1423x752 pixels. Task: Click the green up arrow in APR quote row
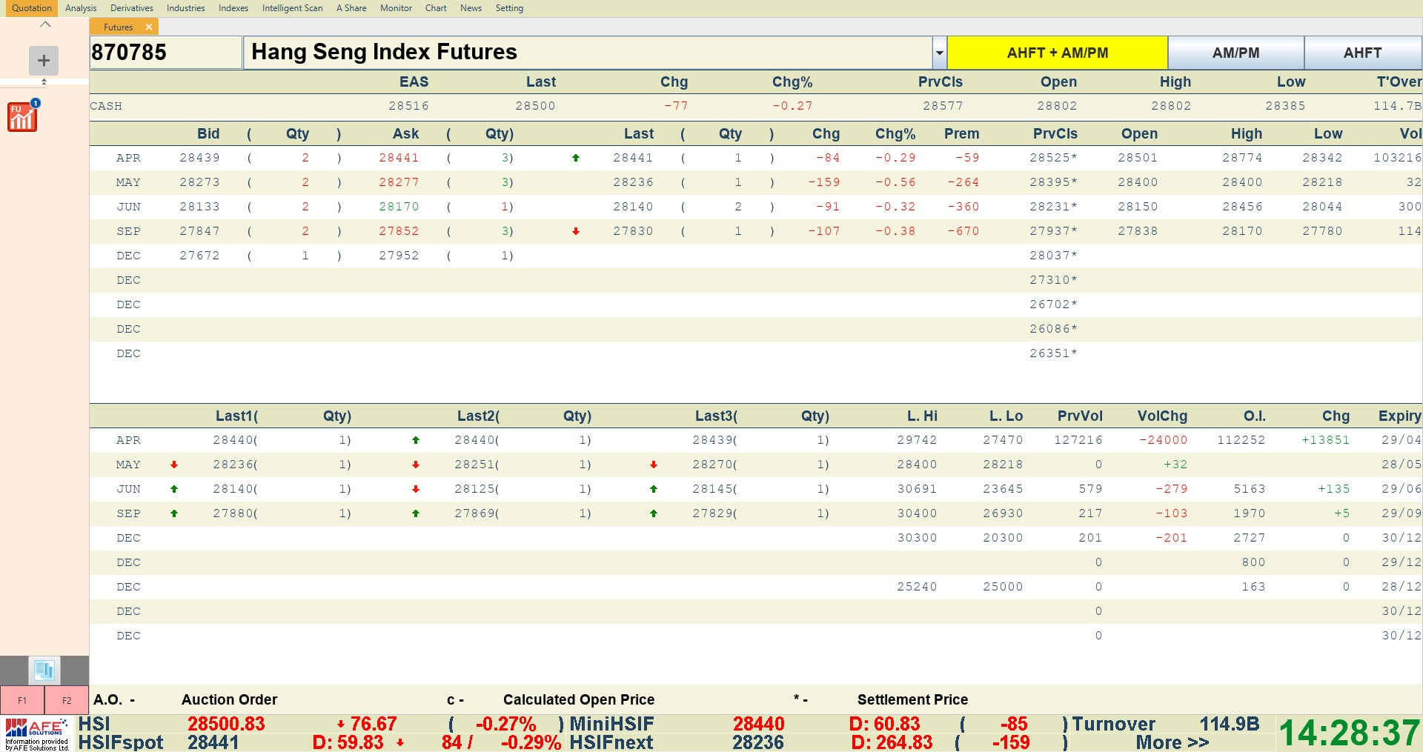click(x=576, y=158)
